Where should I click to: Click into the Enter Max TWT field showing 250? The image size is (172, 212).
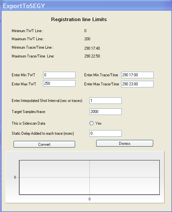coord(59,83)
